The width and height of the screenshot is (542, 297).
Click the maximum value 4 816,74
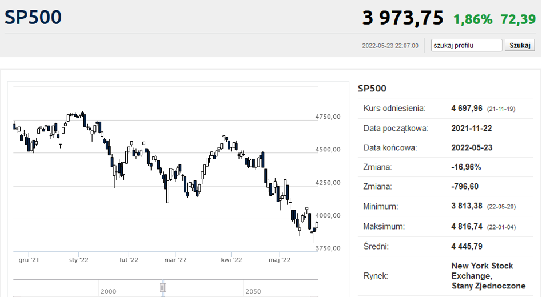click(x=467, y=227)
